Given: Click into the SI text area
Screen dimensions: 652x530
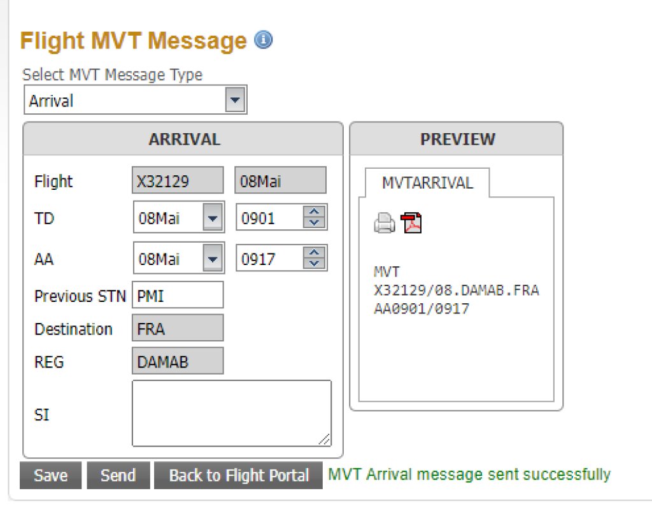Looking at the screenshot, I should click(x=232, y=413).
